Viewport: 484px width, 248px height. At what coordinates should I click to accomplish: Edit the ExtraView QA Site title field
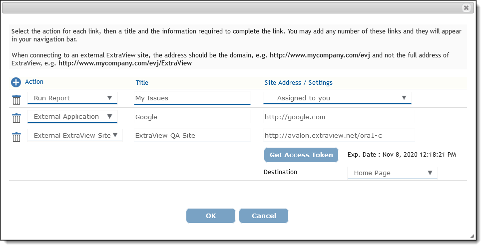click(192, 136)
